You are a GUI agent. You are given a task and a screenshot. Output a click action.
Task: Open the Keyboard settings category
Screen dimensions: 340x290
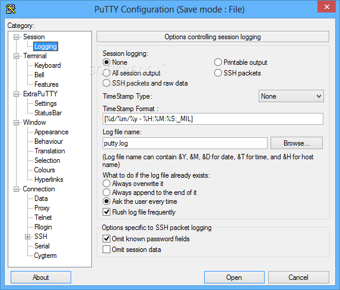pyautogui.click(x=47, y=65)
